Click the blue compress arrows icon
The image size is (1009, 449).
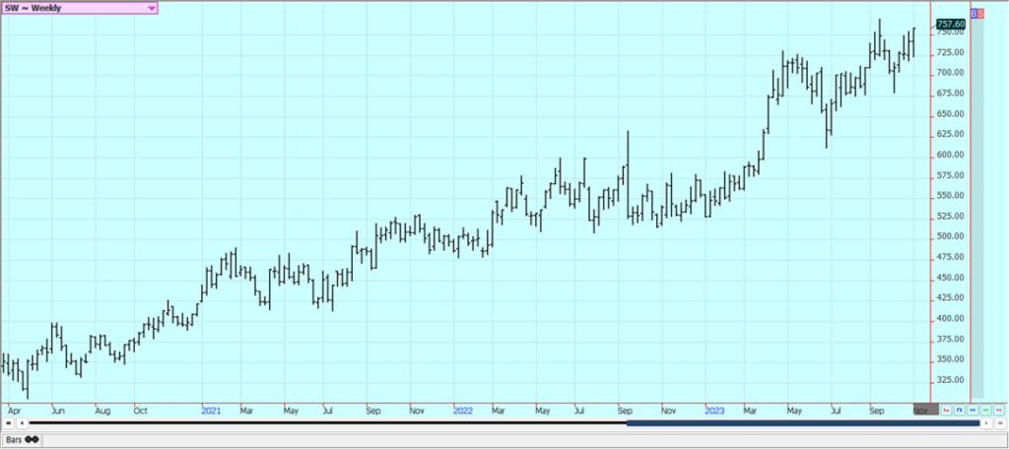click(x=973, y=410)
